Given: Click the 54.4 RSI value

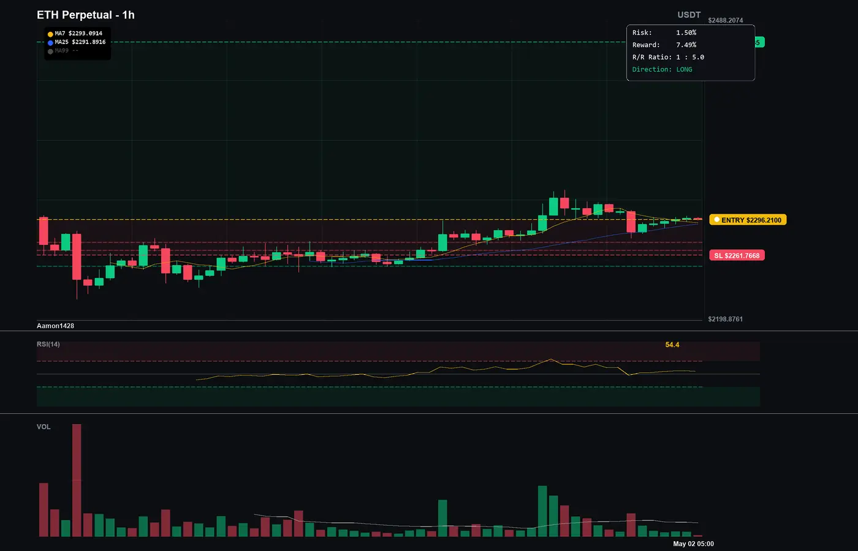Looking at the screenshot, I should point(672,345).
